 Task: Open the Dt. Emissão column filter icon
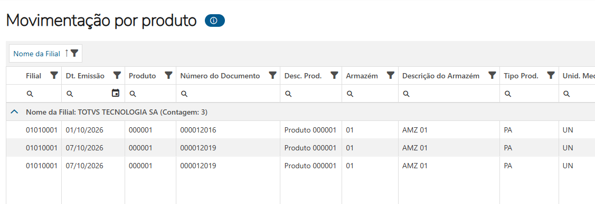pos(117,76)
